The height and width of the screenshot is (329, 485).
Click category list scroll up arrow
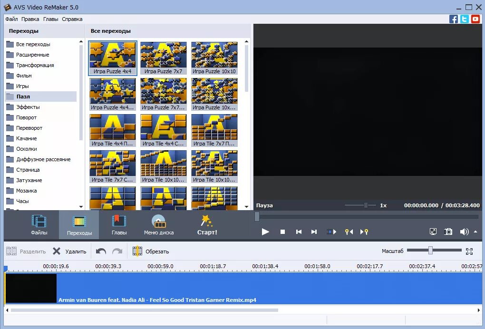pyautogui.click(x=81, y=41)
